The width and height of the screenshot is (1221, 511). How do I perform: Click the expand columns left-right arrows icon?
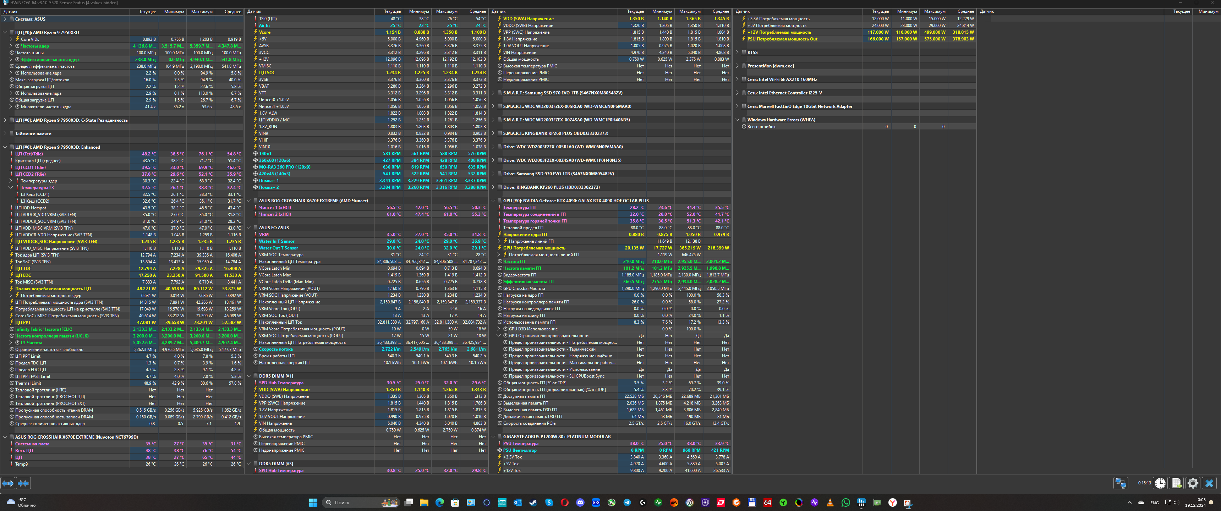(x=7, y=483)
